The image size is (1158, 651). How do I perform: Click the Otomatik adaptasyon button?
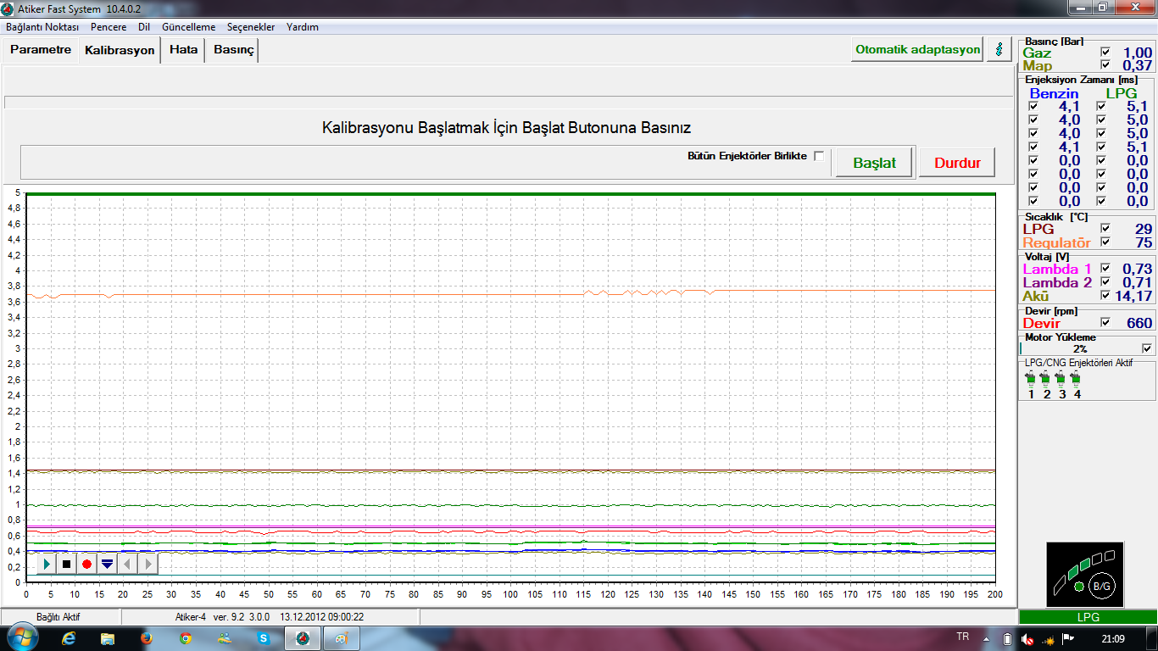click(917, 49)
